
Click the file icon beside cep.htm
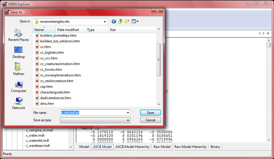(37, 87)
